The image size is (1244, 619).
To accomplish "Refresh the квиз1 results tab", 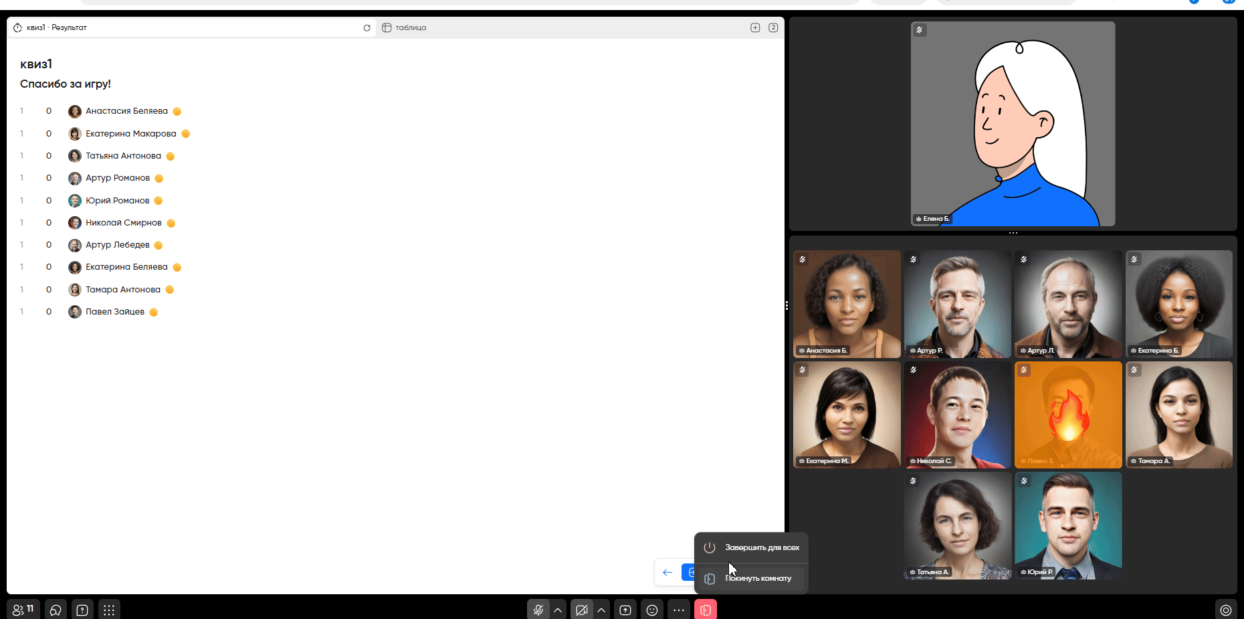I will tap(367, 28).
